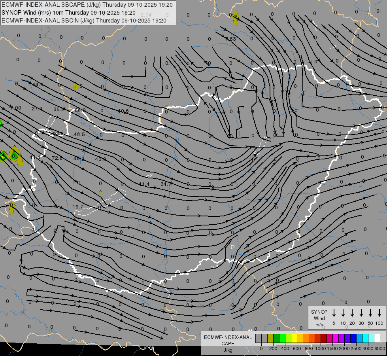The height and width of the screenshot is (356, 387).
Task: Click the 200 label on CAPE scale
Action: [273, 348]
